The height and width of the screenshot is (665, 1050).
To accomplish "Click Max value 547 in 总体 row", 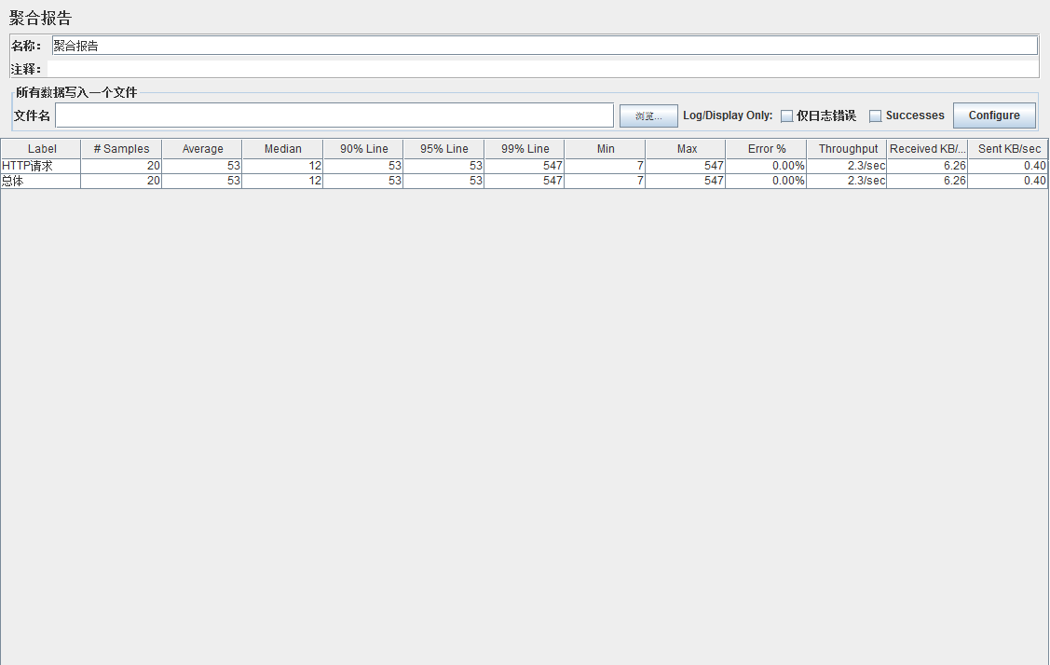I will (x=686, y=181).
